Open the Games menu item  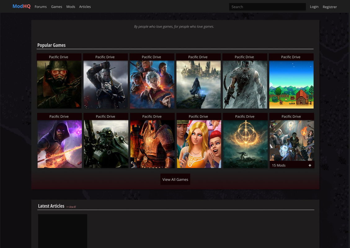click(x=56, y=7)
